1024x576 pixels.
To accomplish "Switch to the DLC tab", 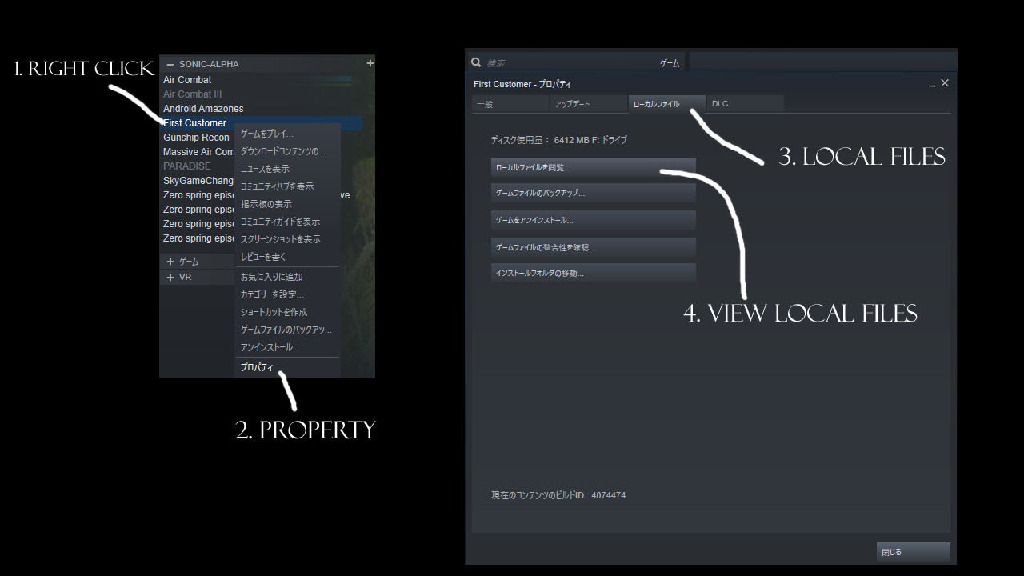I will (x=745, y=104).
